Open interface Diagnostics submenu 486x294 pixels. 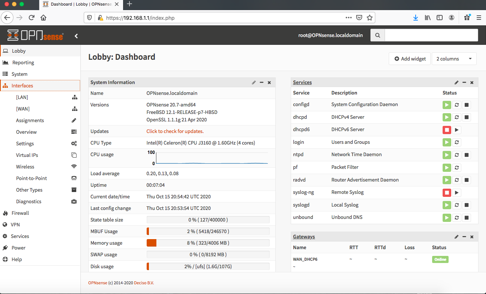40,202
